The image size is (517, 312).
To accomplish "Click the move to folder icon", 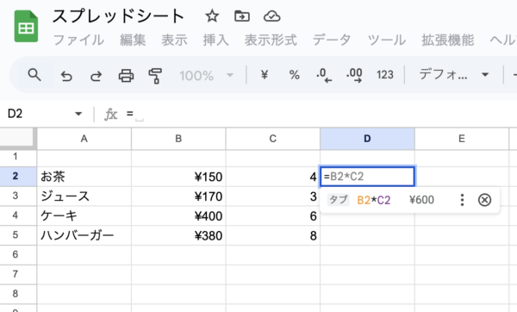I will tap(242, 16).
